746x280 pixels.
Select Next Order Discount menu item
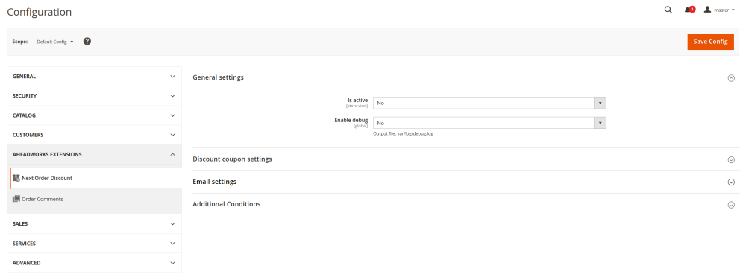pos(95,179)
